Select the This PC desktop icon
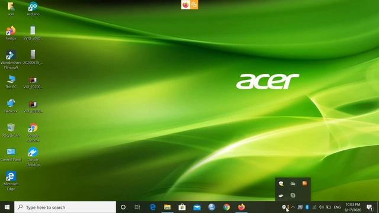379x213 pixels. pos(11,82)
